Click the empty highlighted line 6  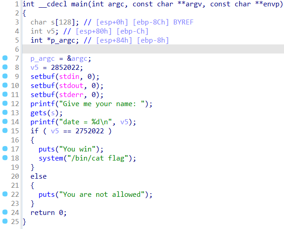tap(153, 49)
